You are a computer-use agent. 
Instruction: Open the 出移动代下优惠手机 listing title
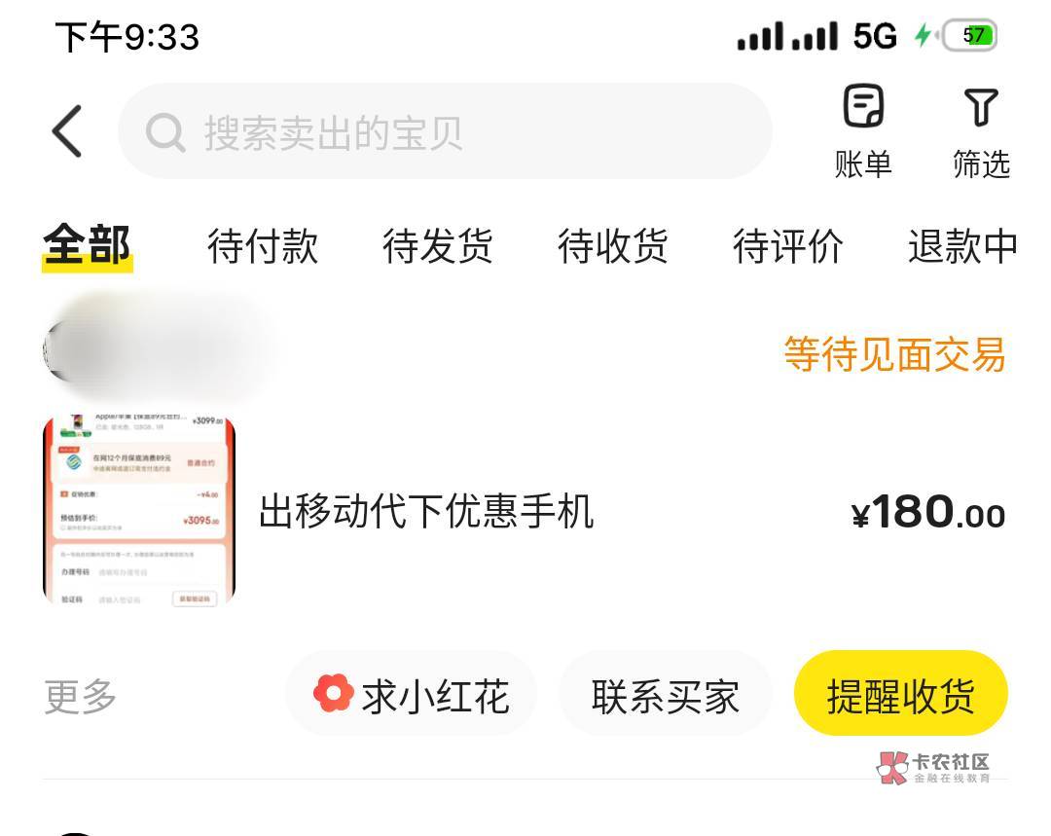[426, 512]
